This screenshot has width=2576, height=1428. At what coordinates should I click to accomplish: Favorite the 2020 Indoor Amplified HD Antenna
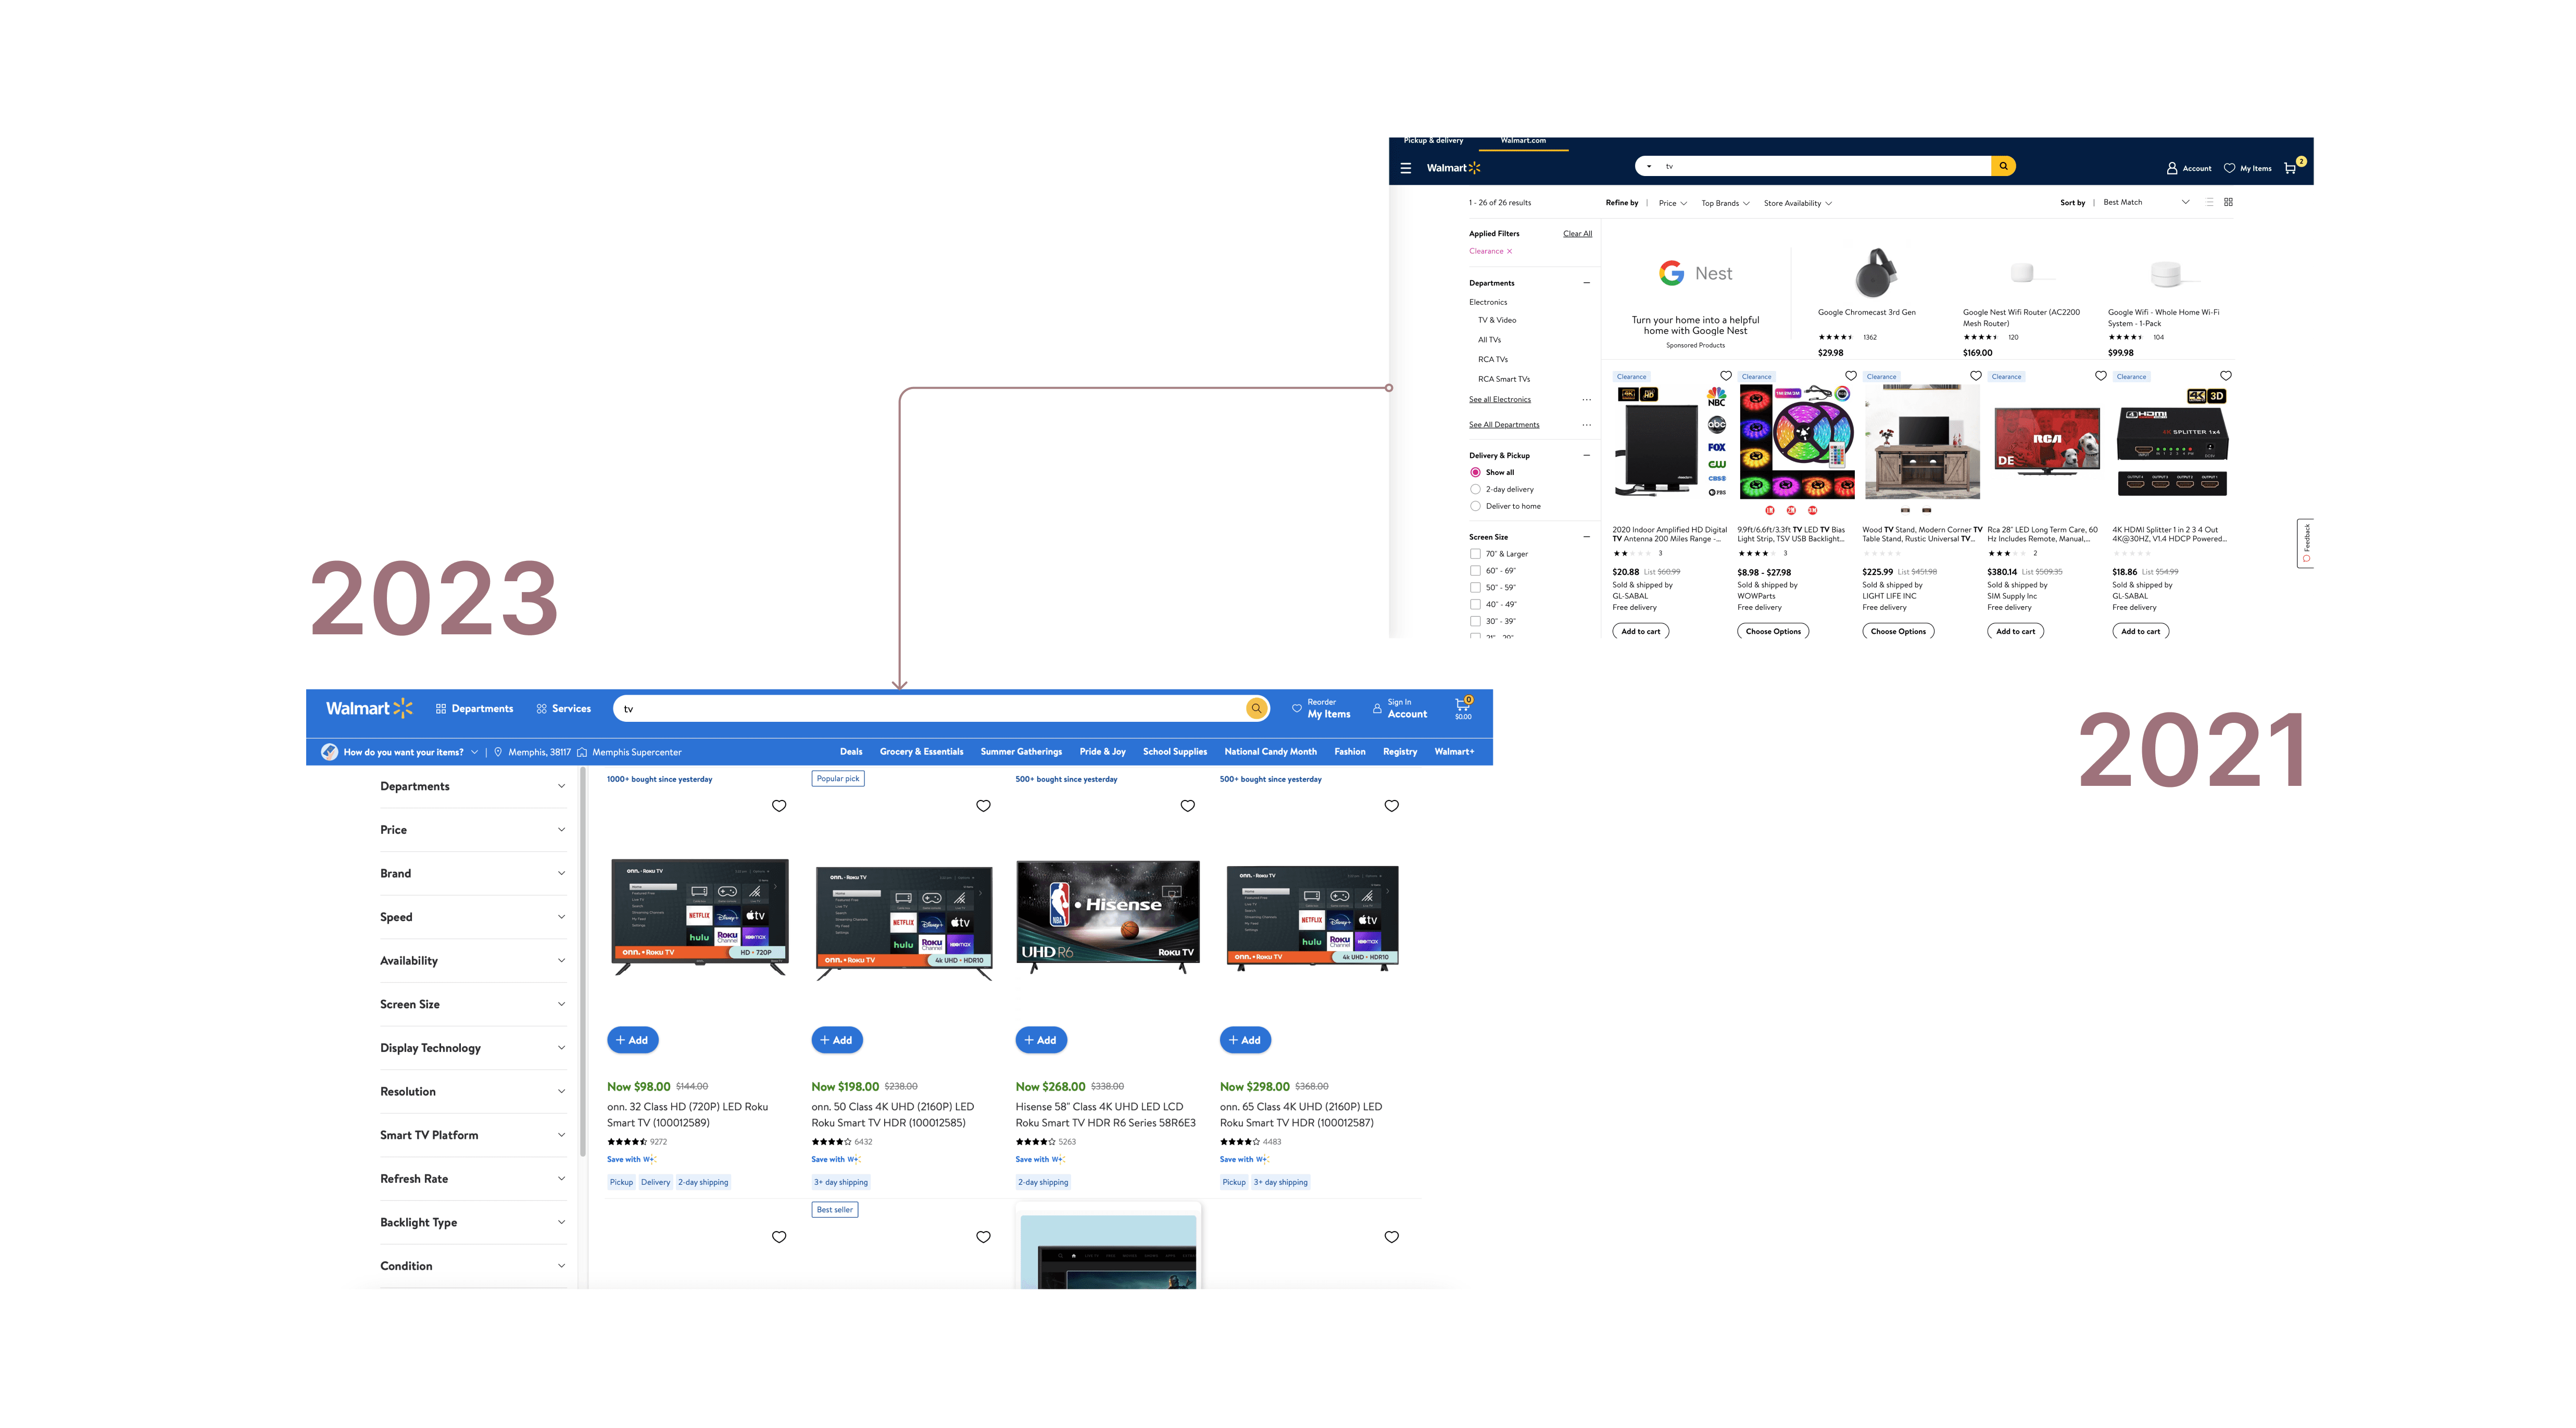1725,376
